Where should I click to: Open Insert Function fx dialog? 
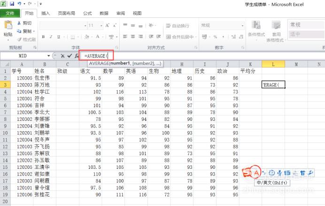pyautogui.click(x=77, y=55)
